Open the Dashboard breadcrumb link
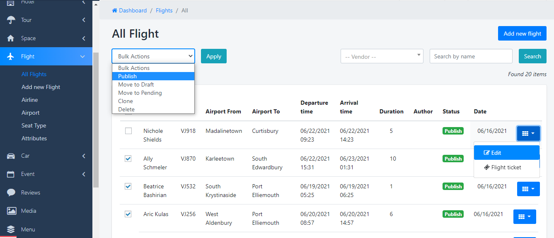Image resolution: width=554 pixels, height=238 pixels. pos(132,10)
